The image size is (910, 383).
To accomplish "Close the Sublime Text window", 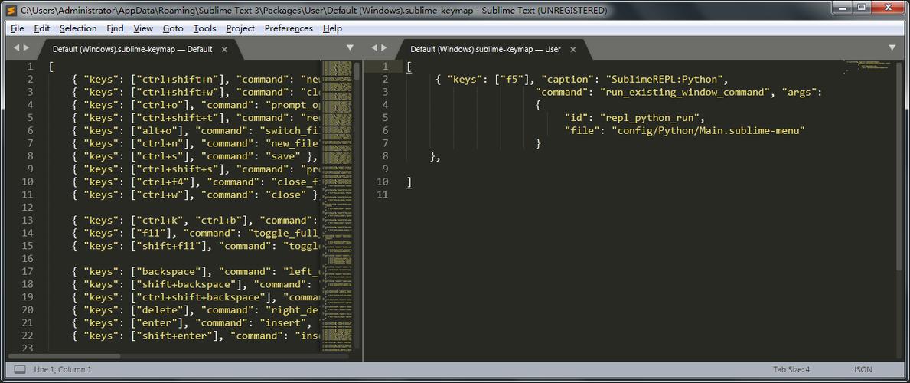I will tap(886, 7).
